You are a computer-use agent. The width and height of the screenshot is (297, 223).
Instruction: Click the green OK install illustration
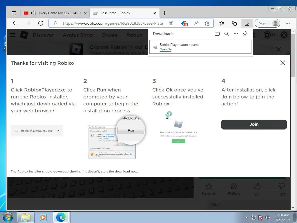[178, 141]
